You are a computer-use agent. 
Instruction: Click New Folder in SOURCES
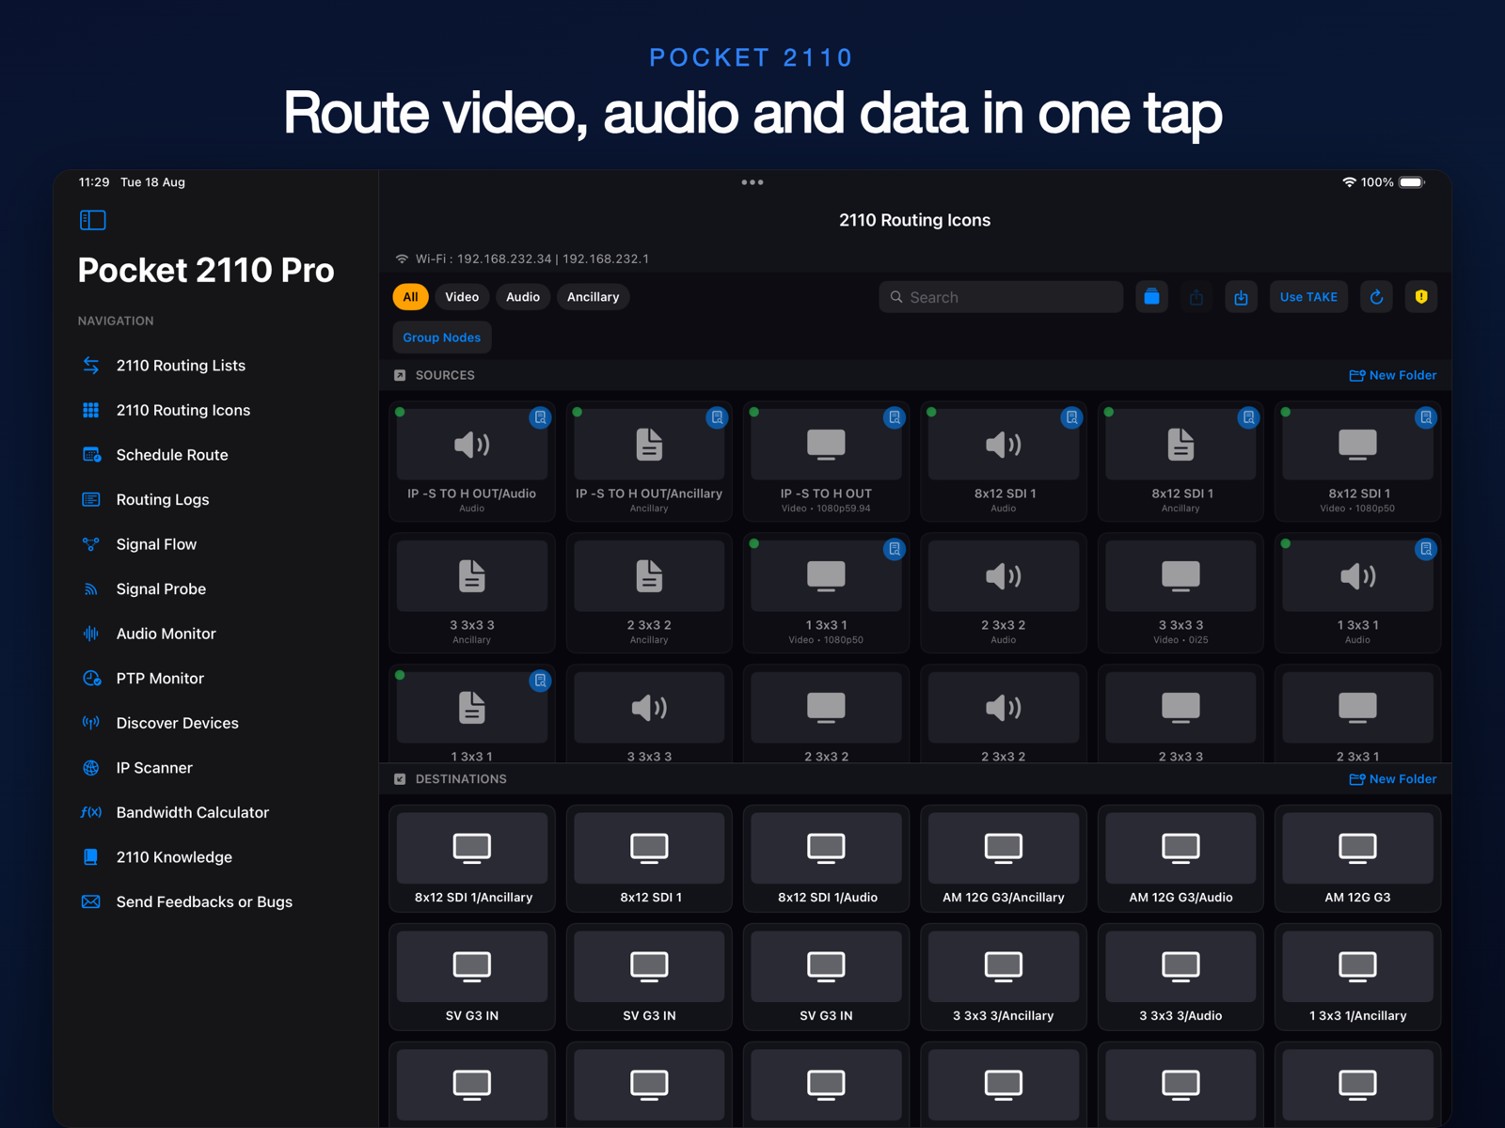click(1393, 375)
